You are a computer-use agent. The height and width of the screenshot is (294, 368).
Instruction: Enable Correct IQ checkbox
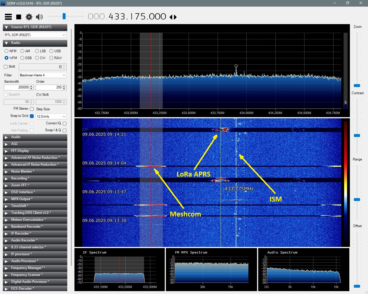(64, 123)
